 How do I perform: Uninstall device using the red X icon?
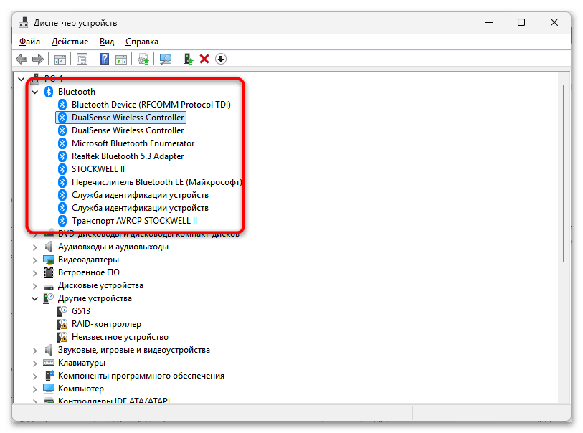pyautogui.click(x=204, y=59)
